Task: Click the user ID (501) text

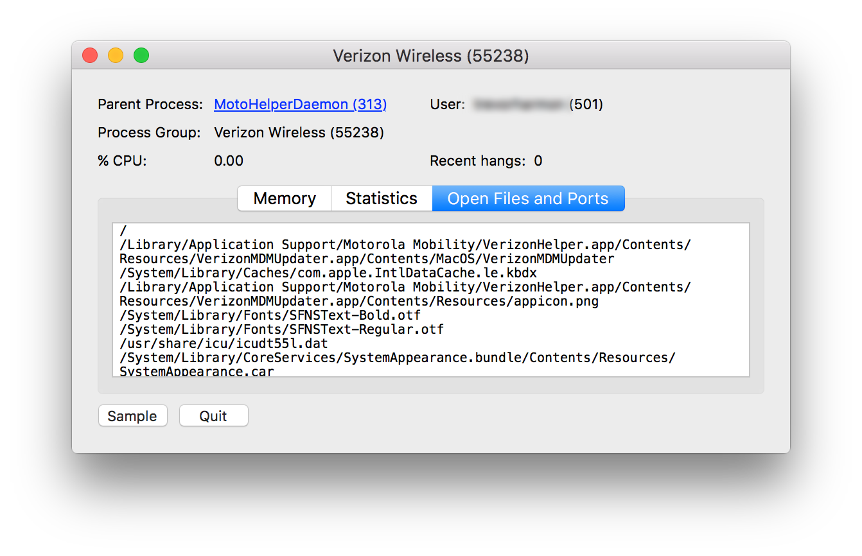Action: [586, 104]
